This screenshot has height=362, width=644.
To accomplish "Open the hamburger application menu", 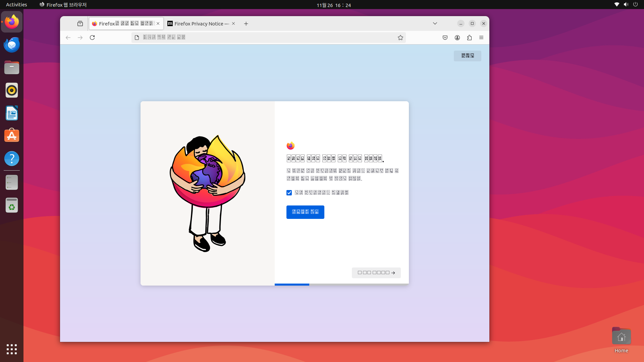I will coord(481,38).
